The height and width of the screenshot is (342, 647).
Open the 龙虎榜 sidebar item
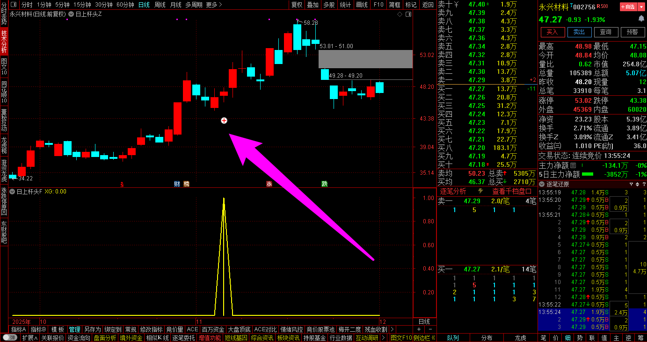pyautogui.click(x=4, y=145)
